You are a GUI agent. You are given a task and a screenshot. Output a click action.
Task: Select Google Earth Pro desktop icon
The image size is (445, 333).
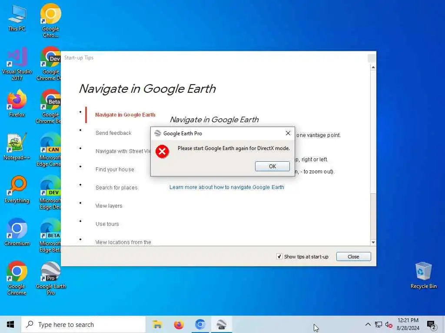(x=50, y=279)
